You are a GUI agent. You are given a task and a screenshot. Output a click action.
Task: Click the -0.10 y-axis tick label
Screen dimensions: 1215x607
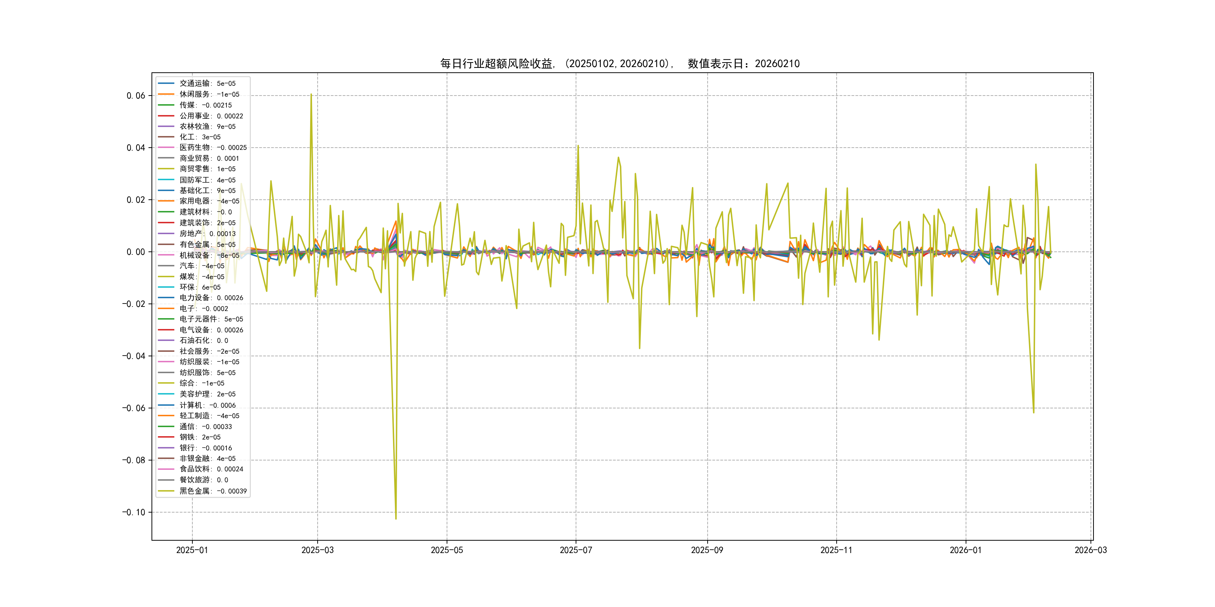tap(134, 512)
